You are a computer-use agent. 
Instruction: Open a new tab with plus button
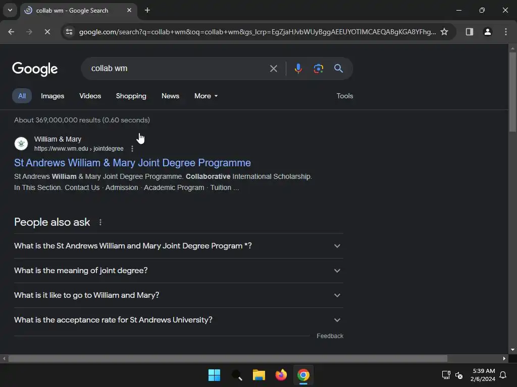[147, 10]
